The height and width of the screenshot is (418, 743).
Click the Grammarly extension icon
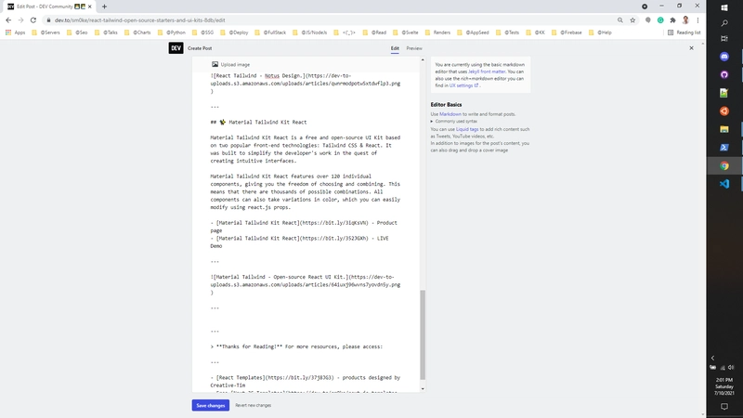660,20
